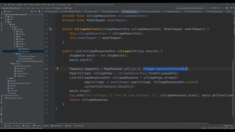Open the Messages tool window button
Screen dimensions: 235x132
click(79, 125)
